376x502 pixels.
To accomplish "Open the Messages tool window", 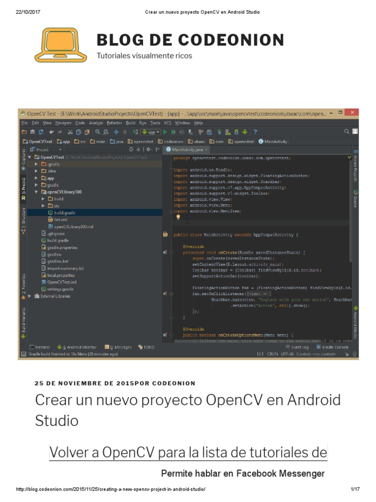I will tap(118, 347).
